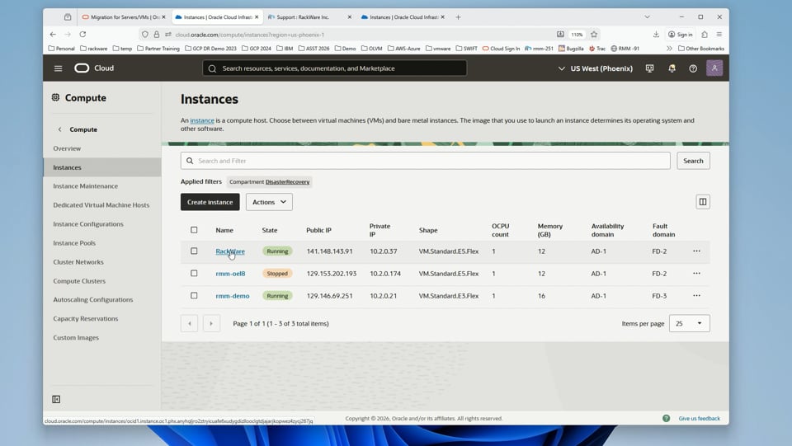Click the Search and Filter input field

point(426,161)
